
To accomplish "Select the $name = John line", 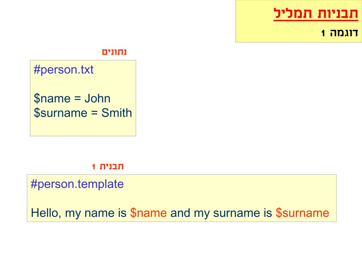I will click(x=72, y=99).
